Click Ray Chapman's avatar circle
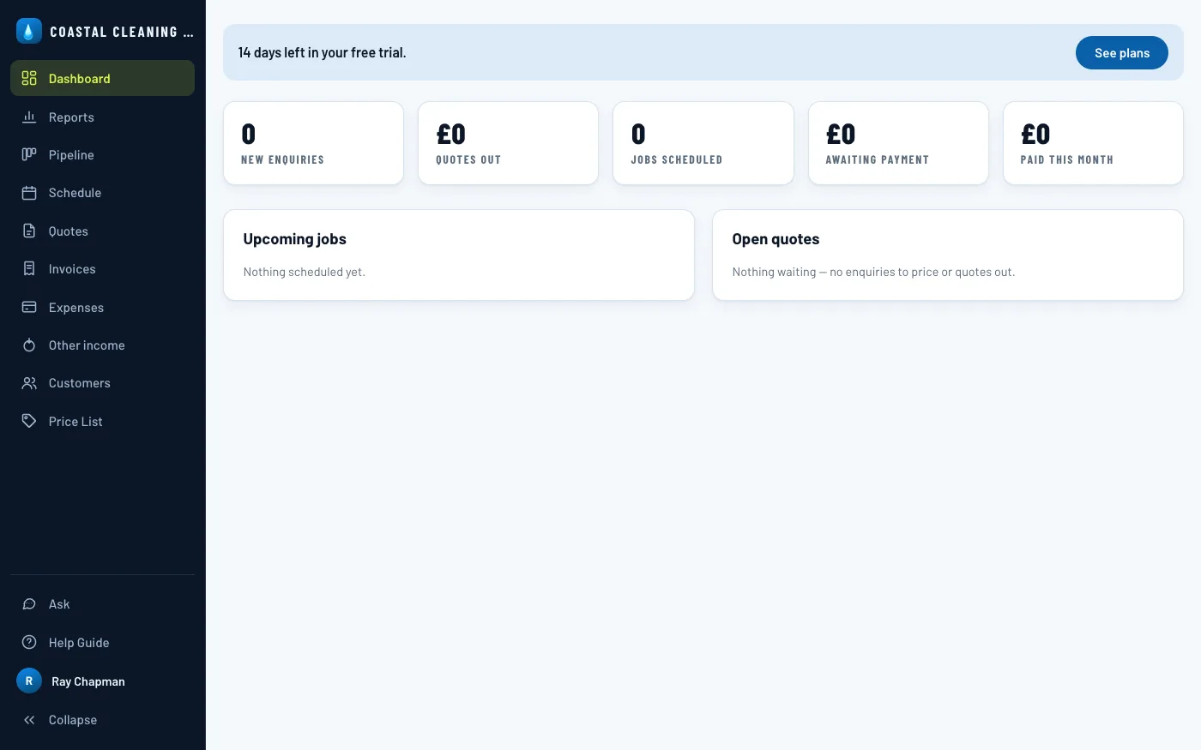 coord(29,681)
